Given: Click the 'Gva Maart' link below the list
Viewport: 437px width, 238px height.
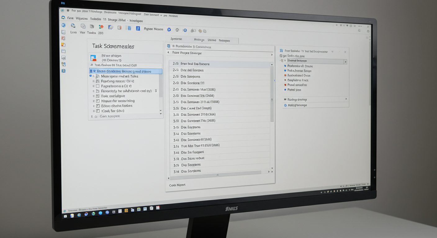Looking at the screenshot, I should click(177, 185).
